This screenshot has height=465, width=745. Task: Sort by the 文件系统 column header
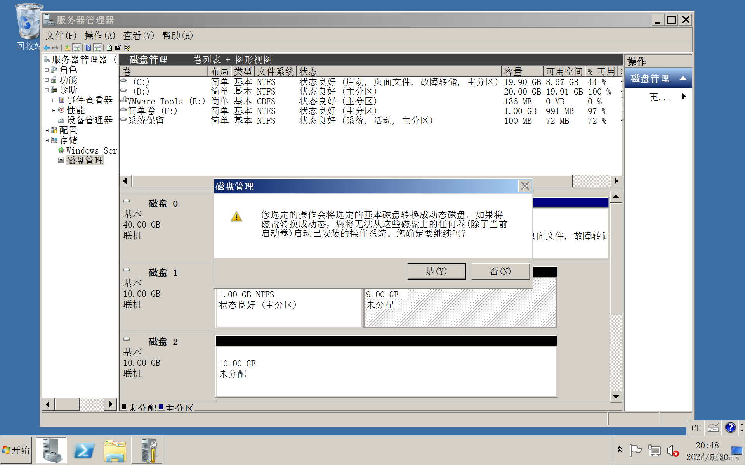pos(276,72)
